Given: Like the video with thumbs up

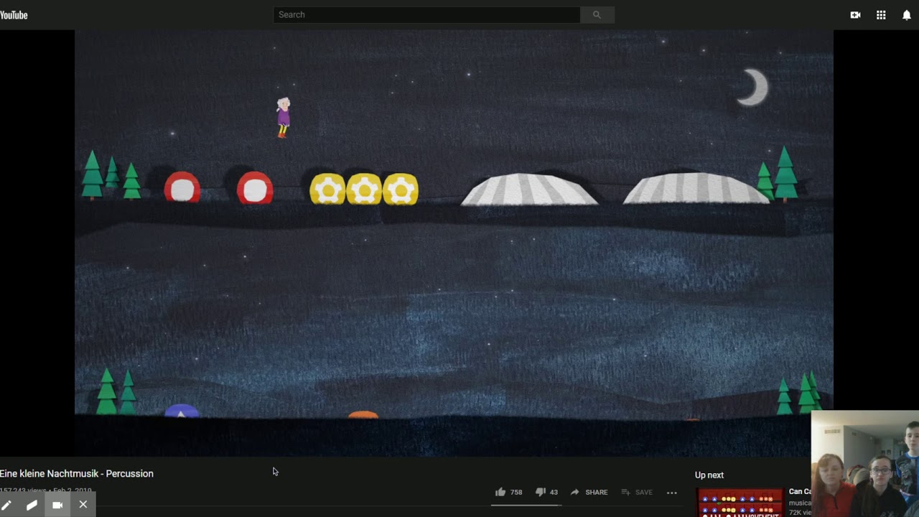Looking at the screenshot, I should click(500, 492).
